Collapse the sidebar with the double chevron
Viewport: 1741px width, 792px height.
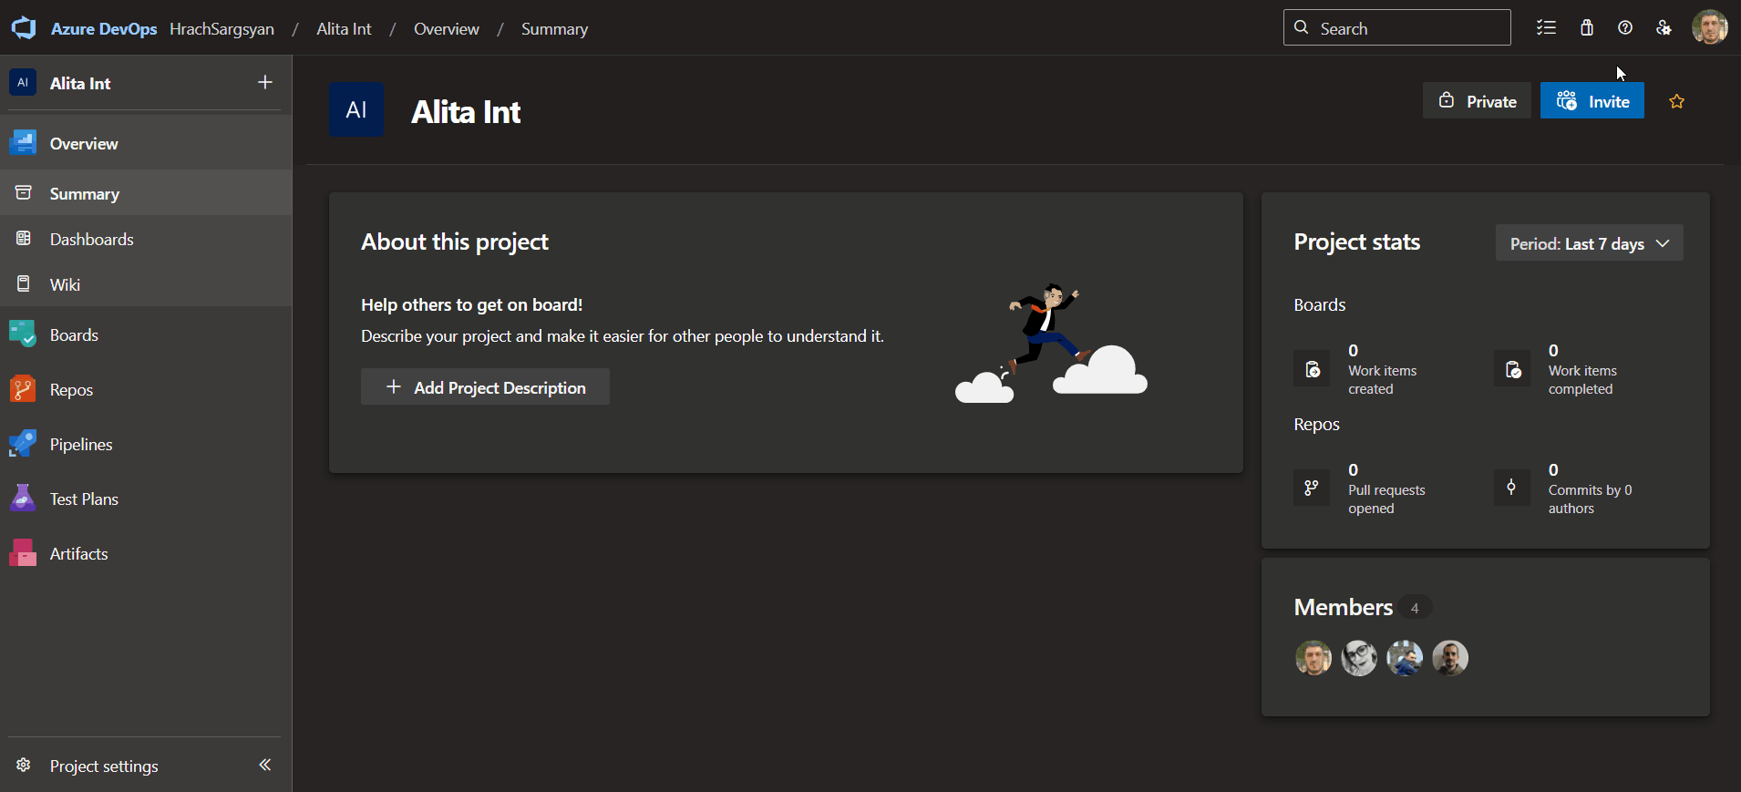pos(265,765)
